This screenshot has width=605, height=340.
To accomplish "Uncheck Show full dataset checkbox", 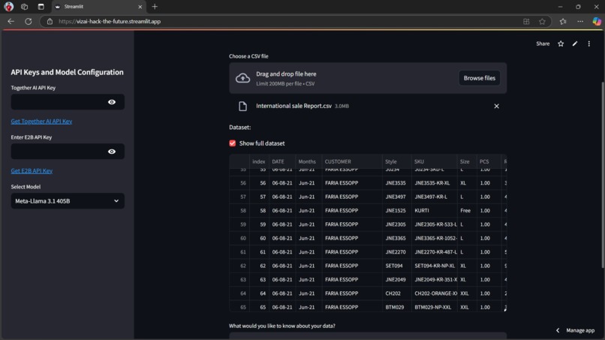I will click(x=232, y=143).
